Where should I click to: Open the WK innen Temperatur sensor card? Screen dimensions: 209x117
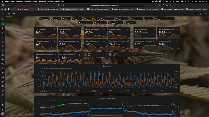[70, 57]
